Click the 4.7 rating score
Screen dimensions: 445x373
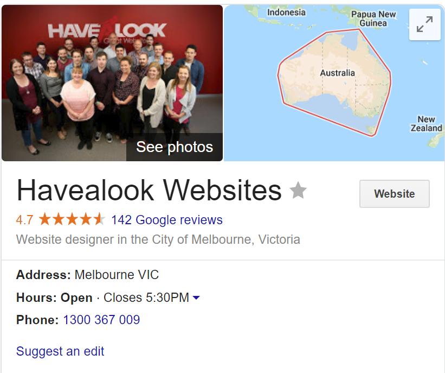(24, 220)
